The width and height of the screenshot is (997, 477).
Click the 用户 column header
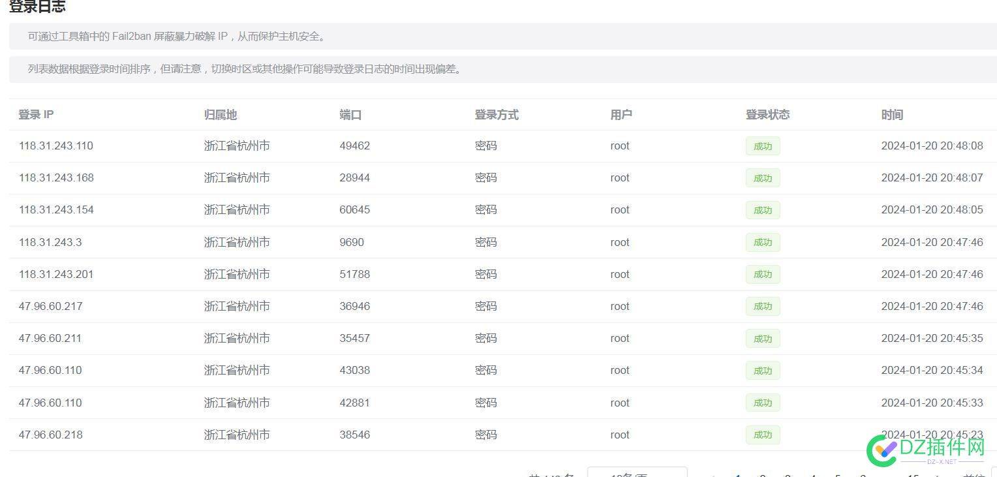[x=621, y=115]
